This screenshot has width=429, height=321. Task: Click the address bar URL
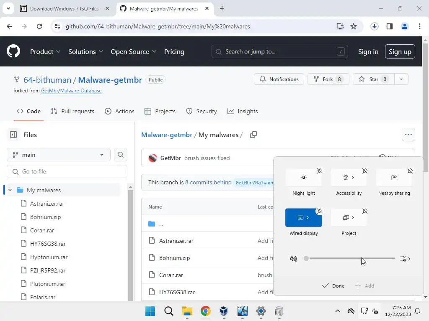tap(158, 26)
